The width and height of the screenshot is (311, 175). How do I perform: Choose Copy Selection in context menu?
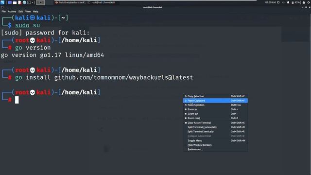click(x=215, y=96)
